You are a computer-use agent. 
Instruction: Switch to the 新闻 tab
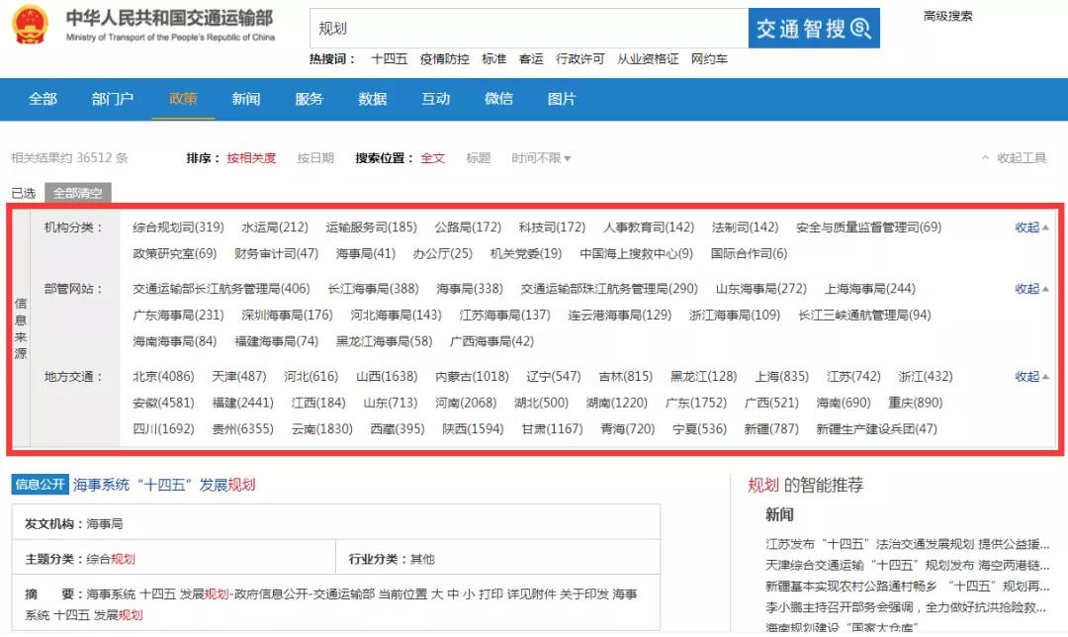coord(246,99)
